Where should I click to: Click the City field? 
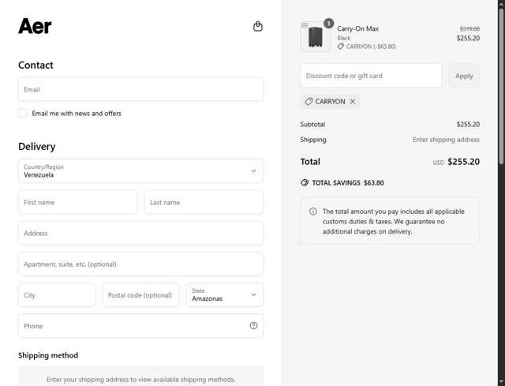point(57,294)
